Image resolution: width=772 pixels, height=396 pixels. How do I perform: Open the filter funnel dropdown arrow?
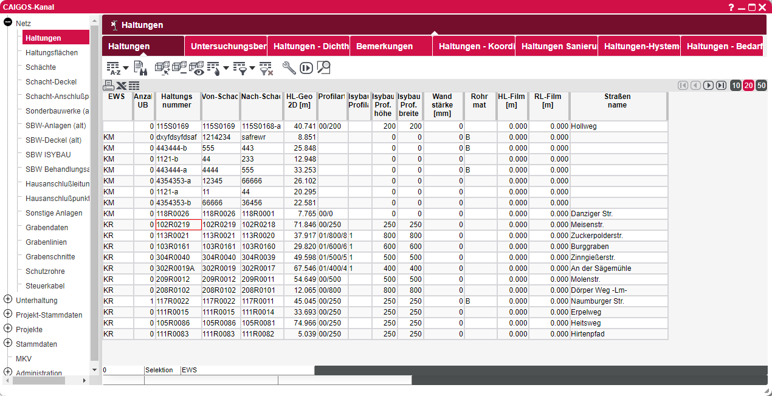point(252,68)
